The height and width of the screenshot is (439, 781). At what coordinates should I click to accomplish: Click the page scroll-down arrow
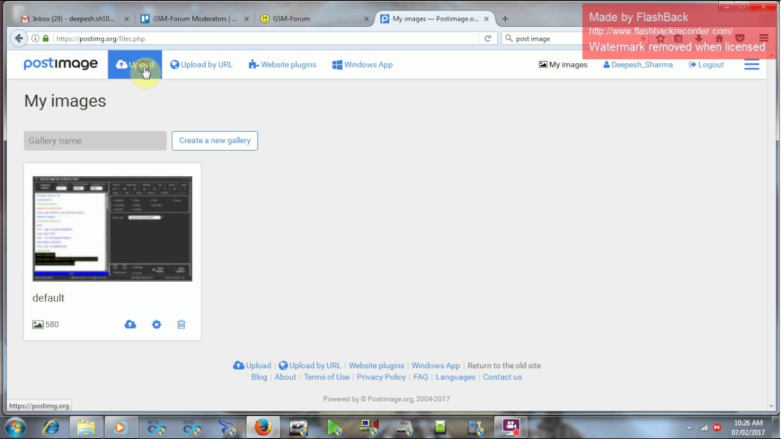pos(771,406)
